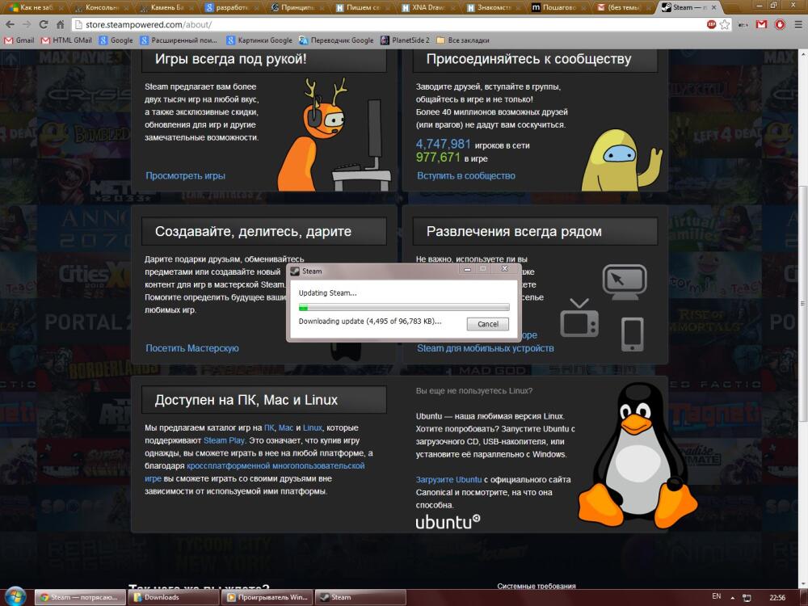Image resolution: width=808 pixels, height=606 pixels.
Task: Click Загрузите Ubuntu link
Action: (x=448, y=480)
